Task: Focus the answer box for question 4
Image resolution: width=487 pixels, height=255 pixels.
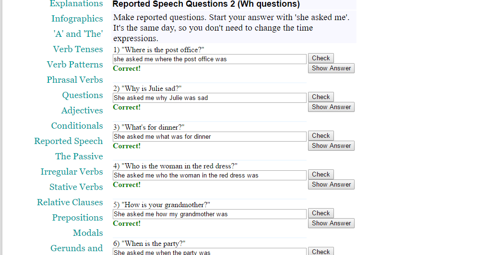Action: (209, 176)
